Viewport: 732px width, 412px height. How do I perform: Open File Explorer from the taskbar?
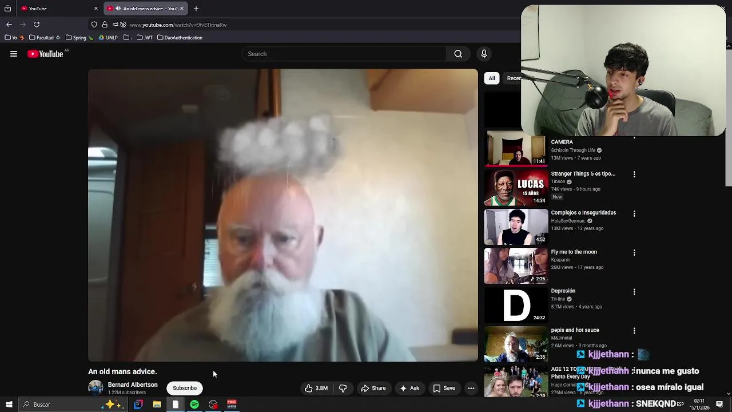point(157,405)
